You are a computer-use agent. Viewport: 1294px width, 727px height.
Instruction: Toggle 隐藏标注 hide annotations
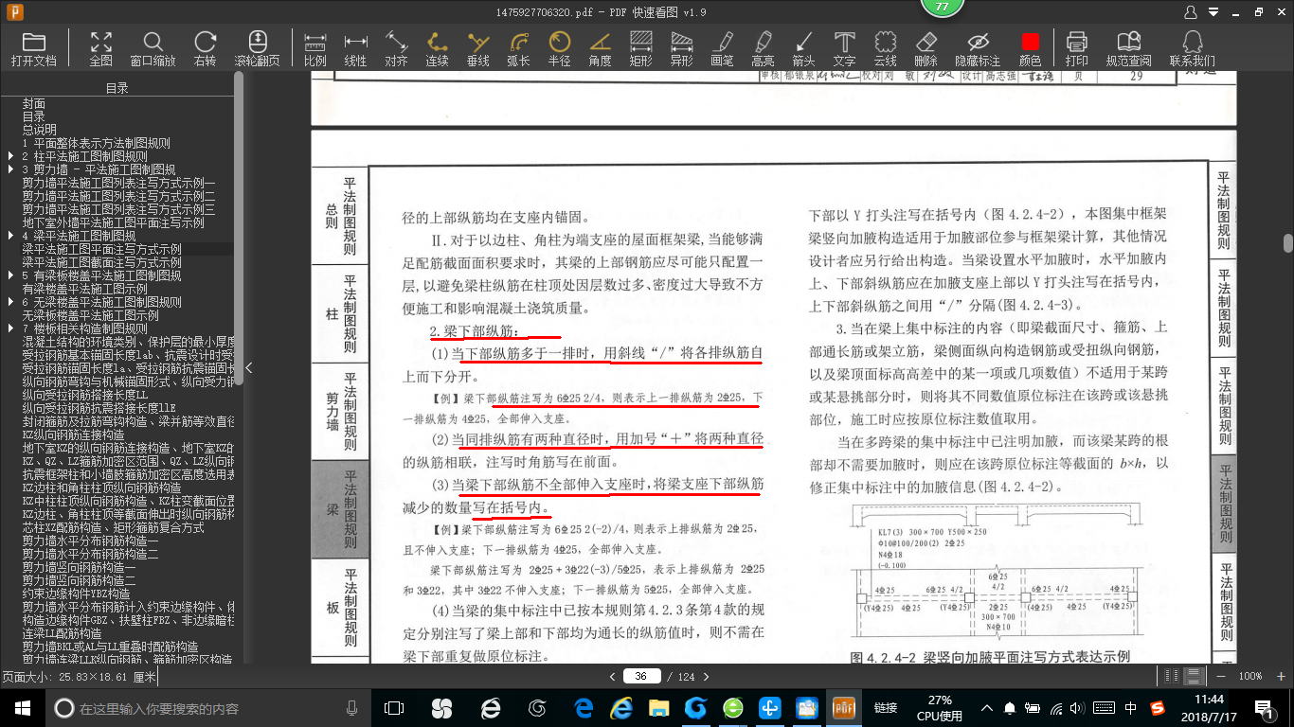pos(978,47)
